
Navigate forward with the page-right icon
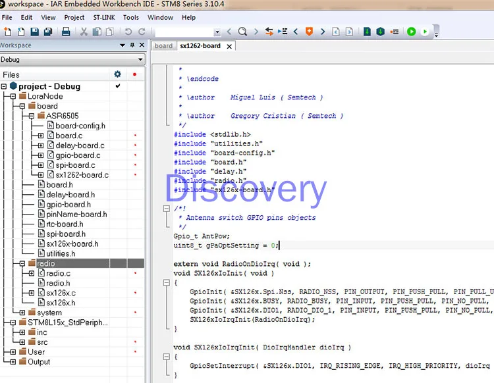click(x=349, y=32)
